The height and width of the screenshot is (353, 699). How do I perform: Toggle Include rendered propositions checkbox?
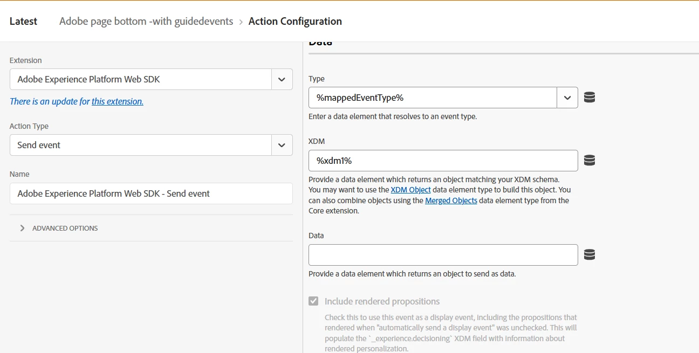313,301
